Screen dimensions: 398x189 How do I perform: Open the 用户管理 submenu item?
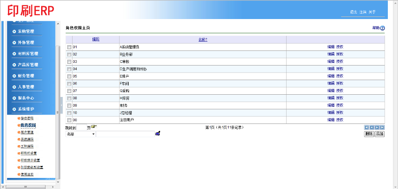click(27, 132)
